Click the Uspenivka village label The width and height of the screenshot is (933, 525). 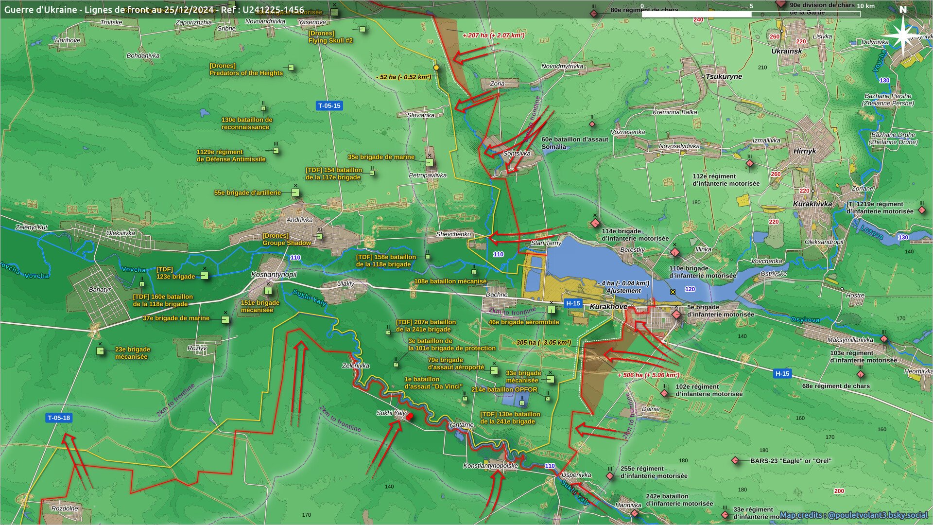pos(576,475)
